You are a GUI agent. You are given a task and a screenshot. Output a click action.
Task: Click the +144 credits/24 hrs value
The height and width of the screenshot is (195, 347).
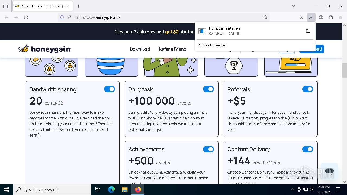click(x=254, y=161)
